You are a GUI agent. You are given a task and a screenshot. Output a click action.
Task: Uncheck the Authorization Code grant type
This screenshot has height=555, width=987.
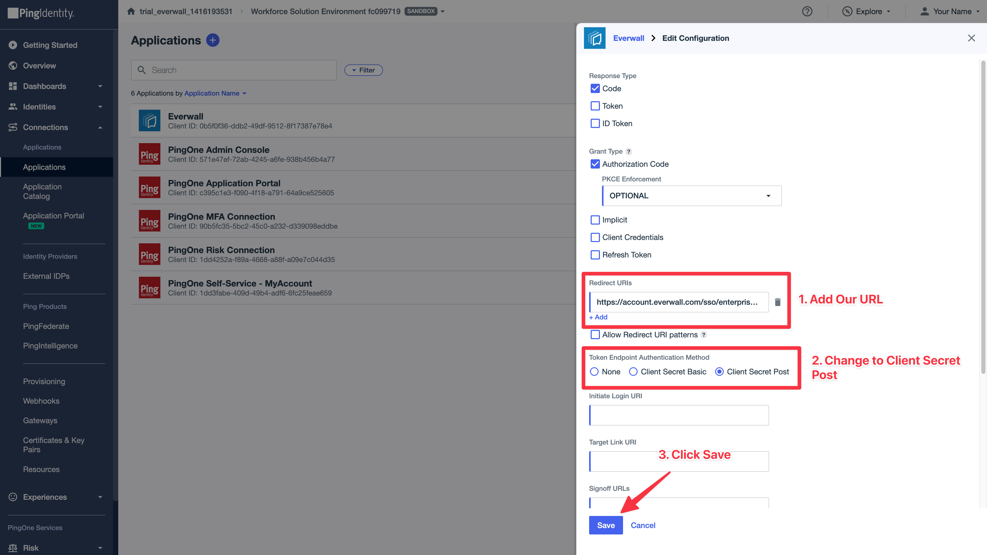(595, 164)
